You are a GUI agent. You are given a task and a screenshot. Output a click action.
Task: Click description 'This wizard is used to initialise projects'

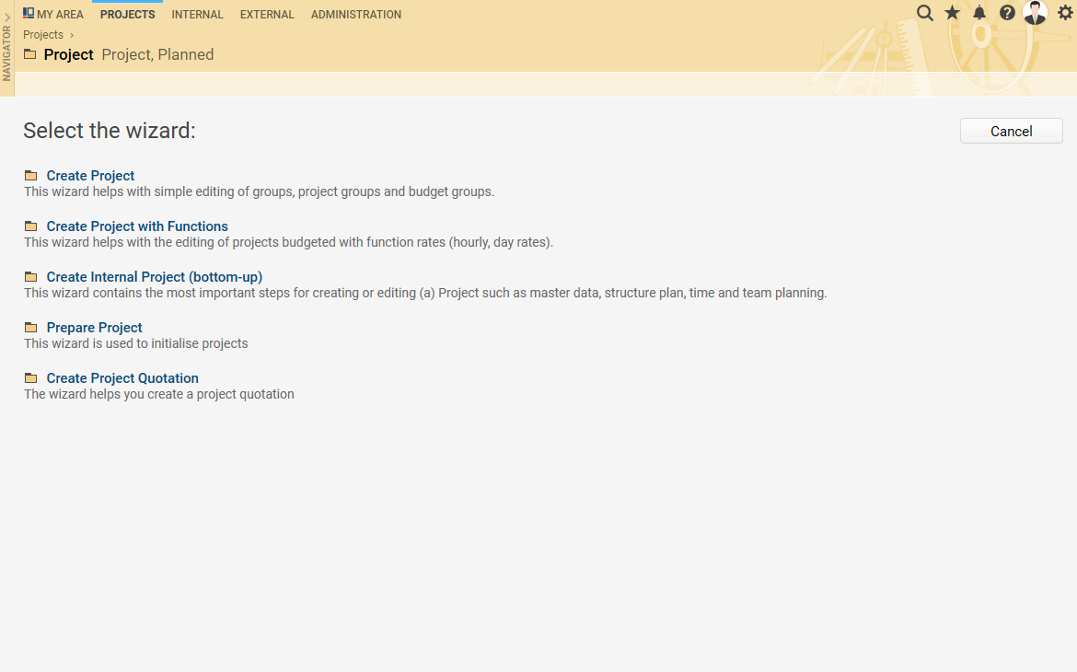click(x=136, y=343)
